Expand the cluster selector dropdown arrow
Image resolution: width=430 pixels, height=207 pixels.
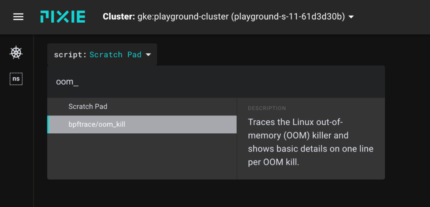(351, 17)
